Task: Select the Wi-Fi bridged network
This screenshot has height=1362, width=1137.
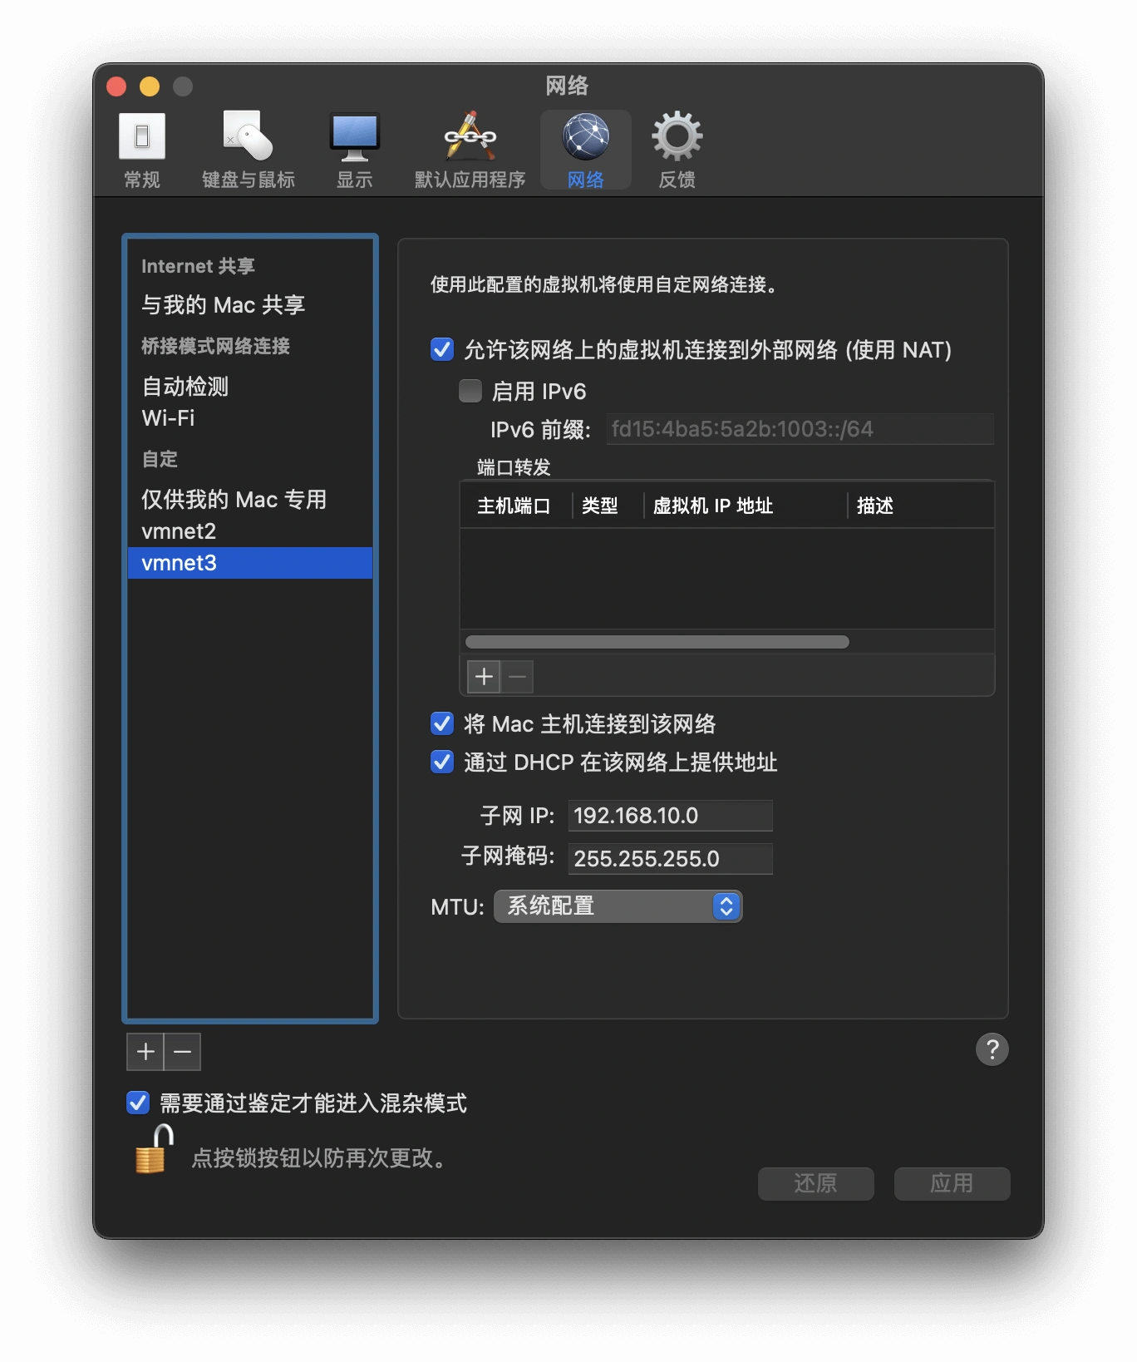Action: 250,418
